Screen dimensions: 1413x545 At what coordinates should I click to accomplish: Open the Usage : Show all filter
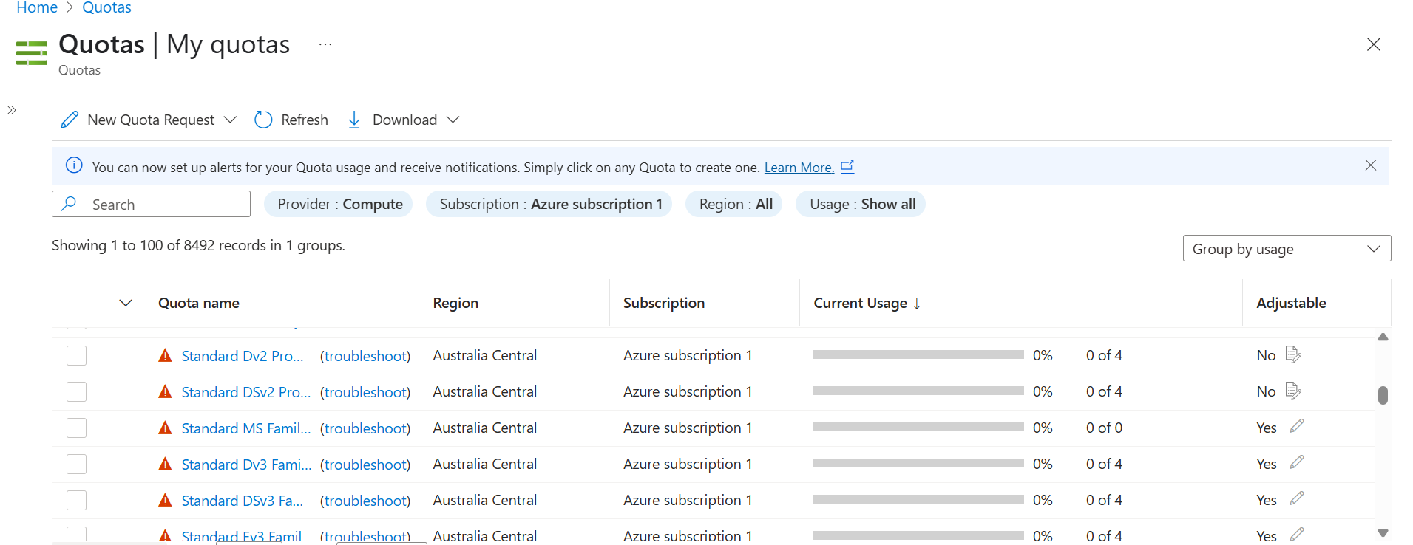click(x=861, y=204)
